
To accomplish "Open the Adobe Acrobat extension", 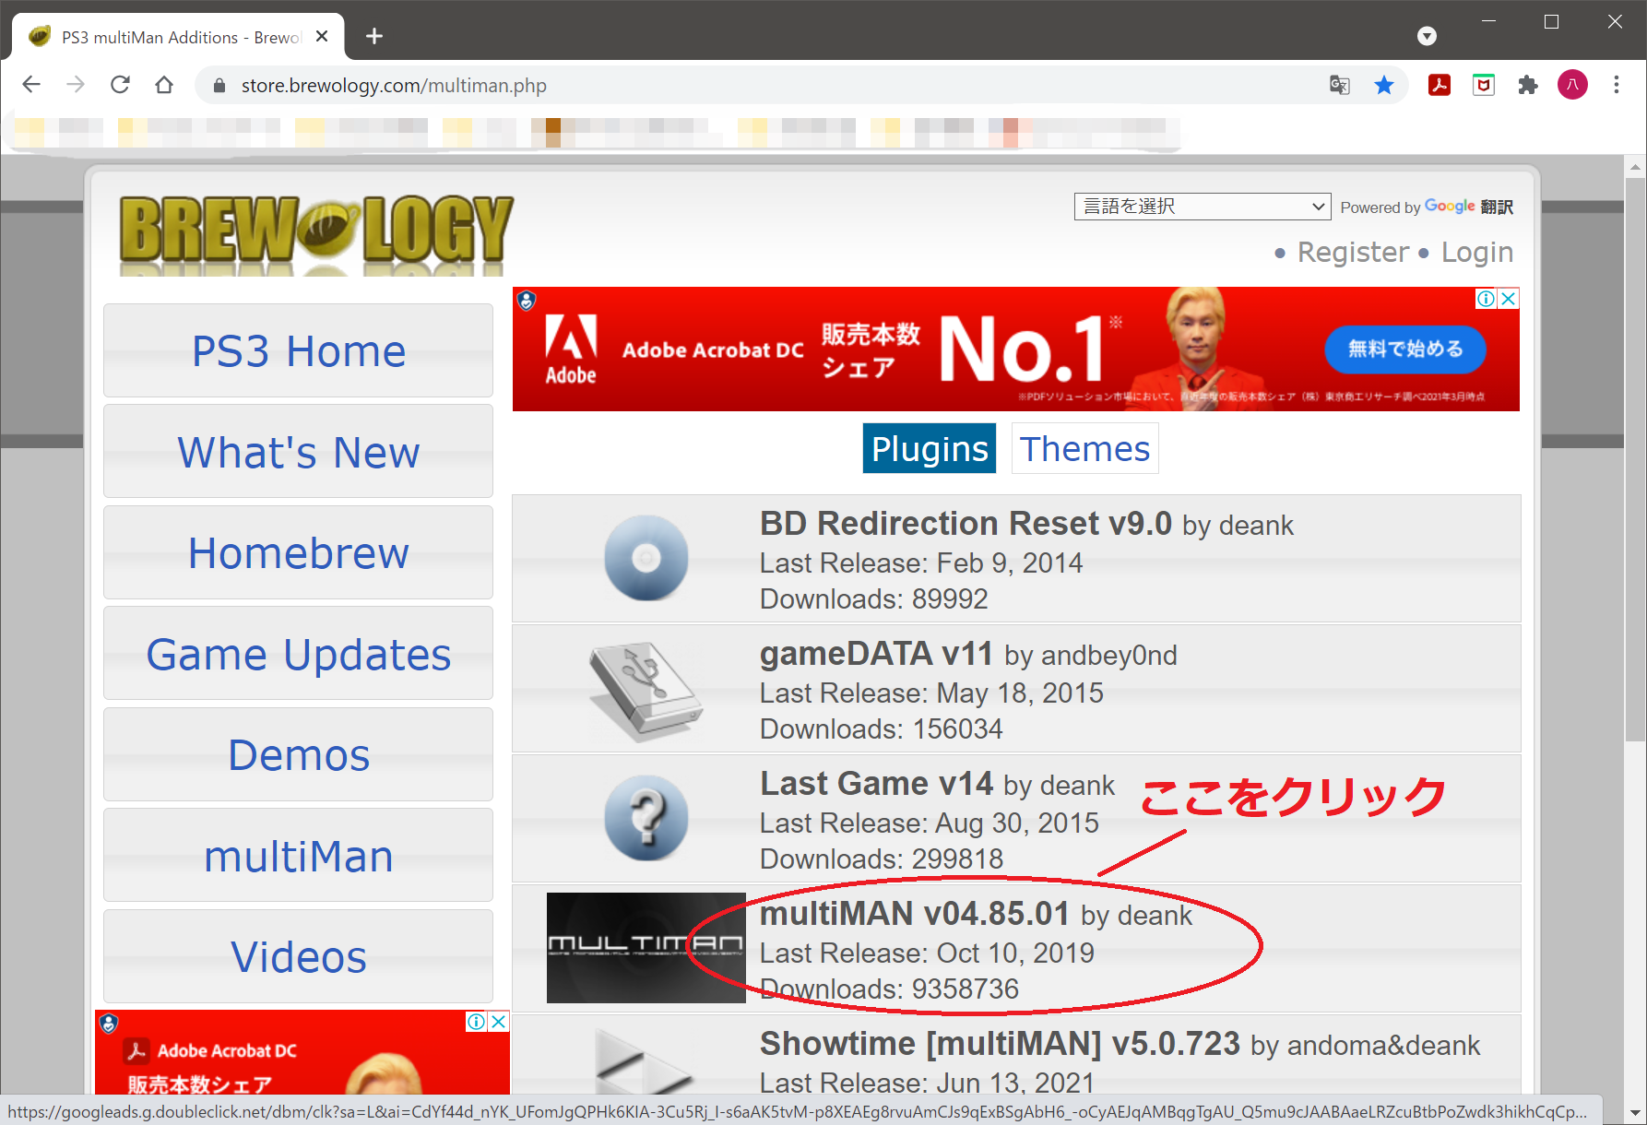I will pos(1439,85).
